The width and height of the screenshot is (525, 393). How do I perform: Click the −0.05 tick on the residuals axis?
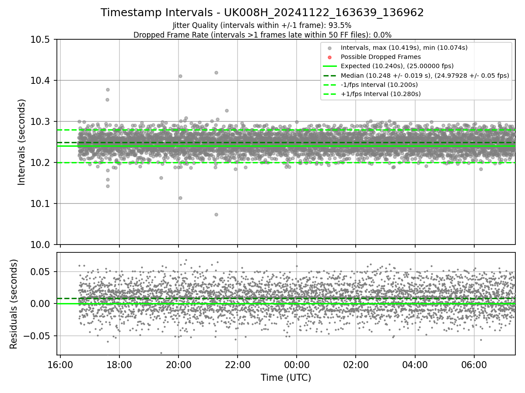click(37, 336)
